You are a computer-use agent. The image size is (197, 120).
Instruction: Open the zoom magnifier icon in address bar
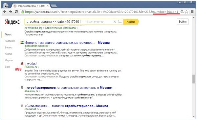(182, 12)
